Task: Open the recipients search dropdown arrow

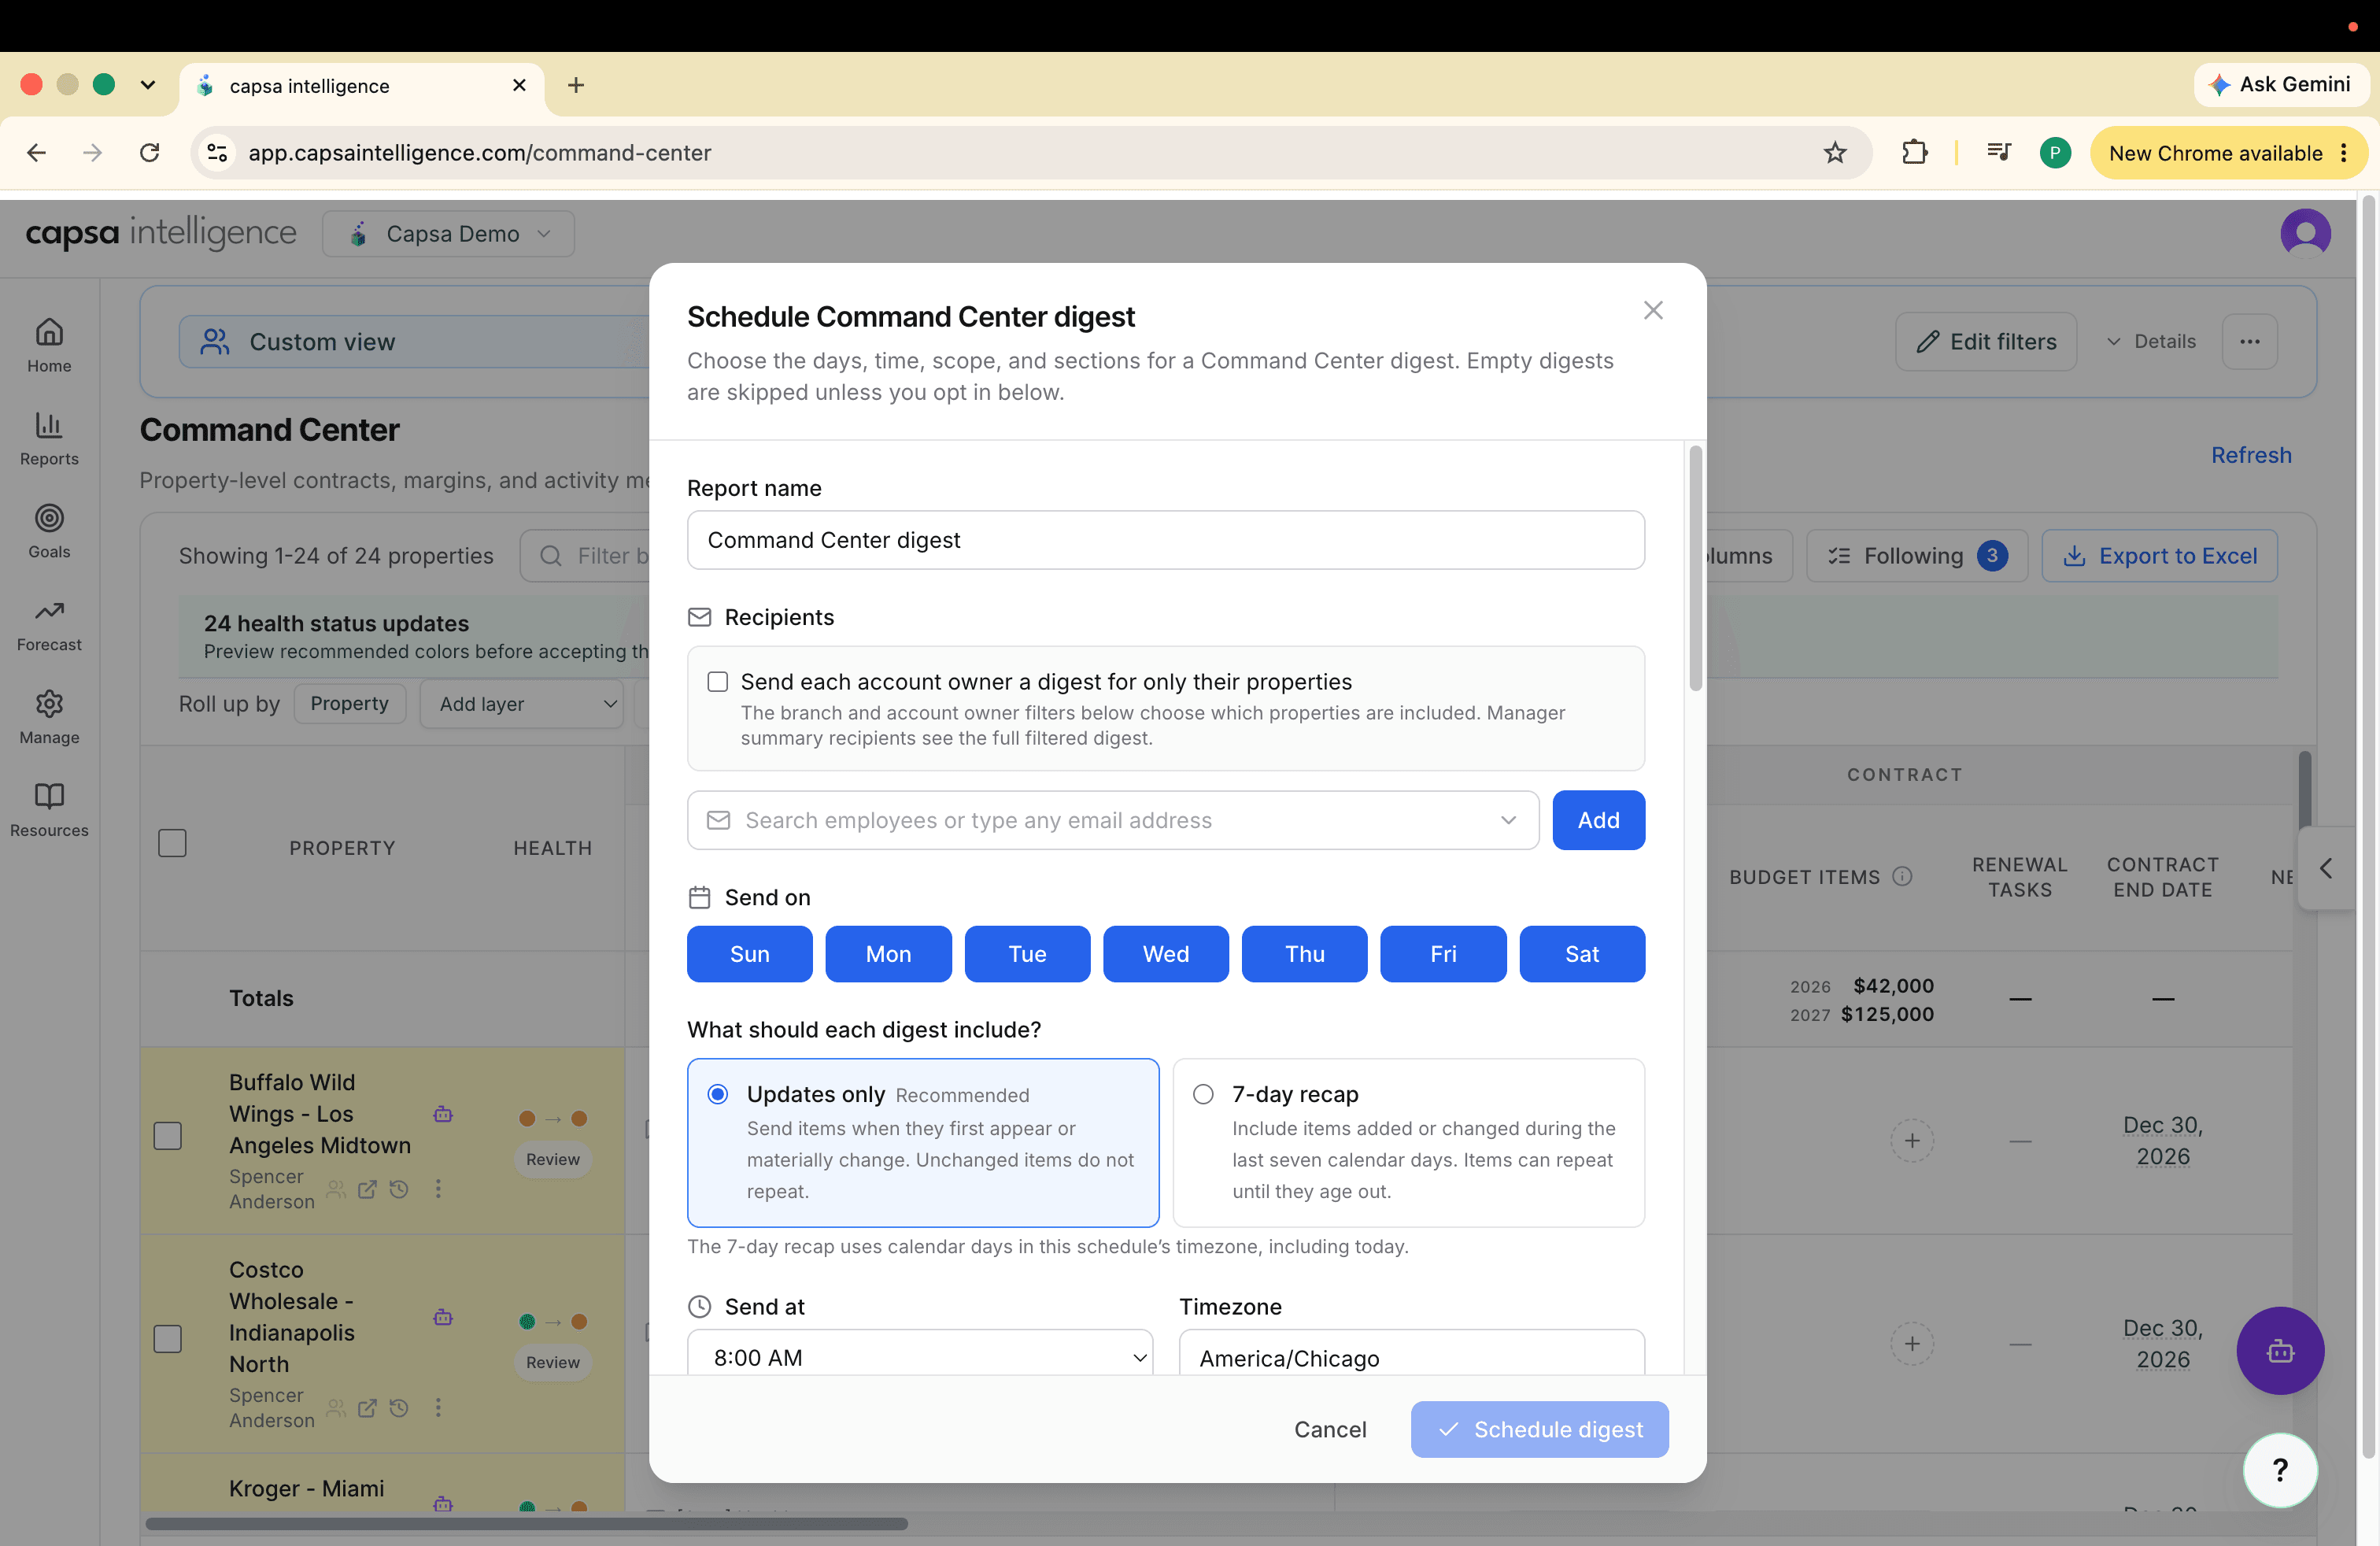Action: 1508,820
